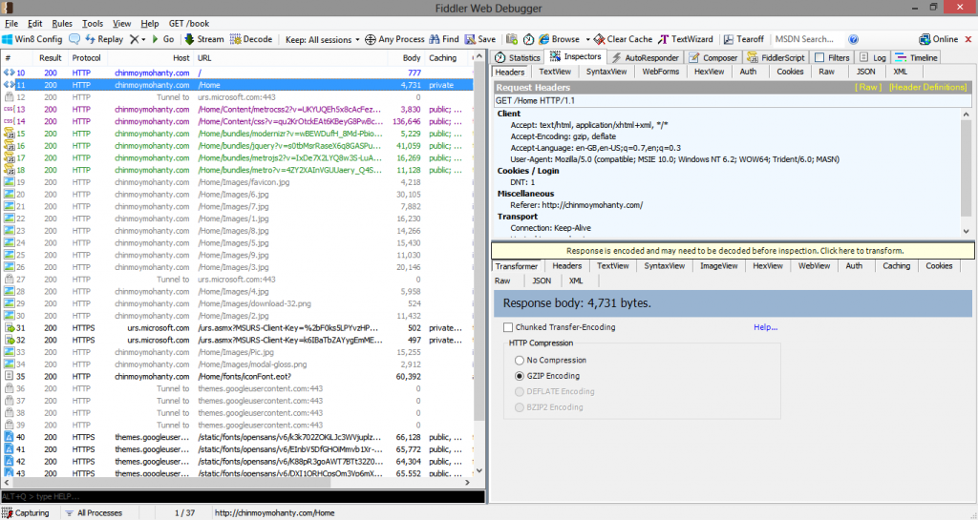Click the Help... link in Transformer
This screenshot has height=520, width=978.
click(x=765, y=327)
